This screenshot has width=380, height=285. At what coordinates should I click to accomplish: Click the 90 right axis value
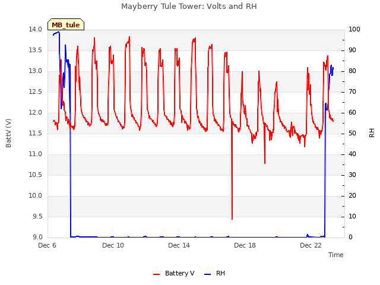pyautogui.click(x=352, y=50)
